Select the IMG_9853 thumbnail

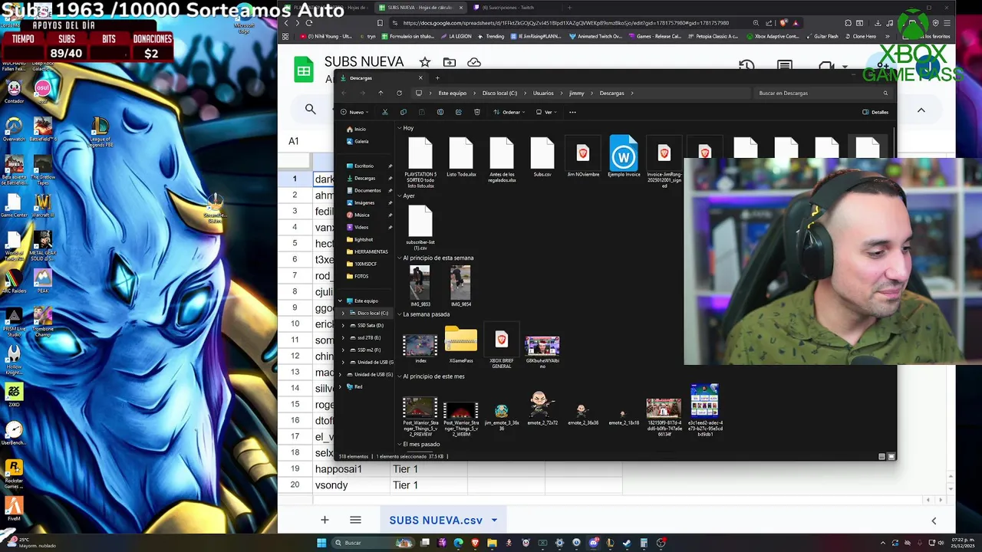420,287
